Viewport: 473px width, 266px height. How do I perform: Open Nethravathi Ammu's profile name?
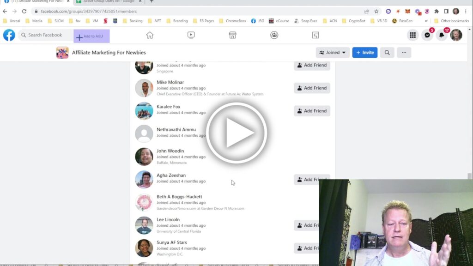(x=176, y=130)
